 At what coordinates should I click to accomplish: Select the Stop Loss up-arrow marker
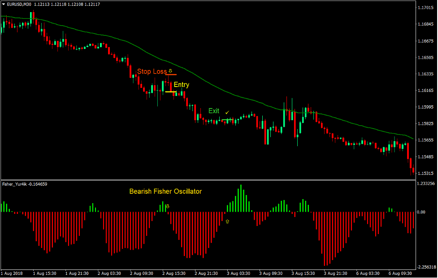(170, 71)
